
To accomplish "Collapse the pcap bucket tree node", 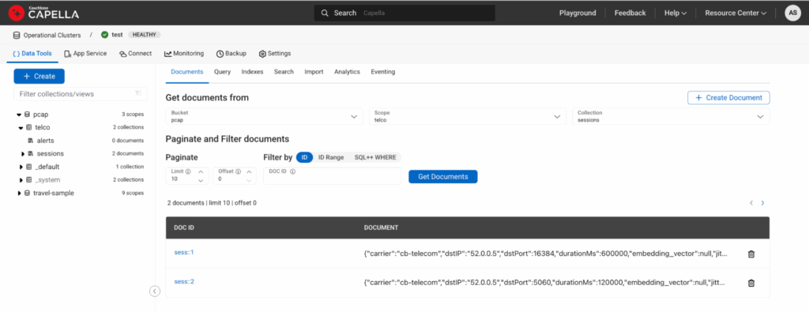I will (19, 115).
